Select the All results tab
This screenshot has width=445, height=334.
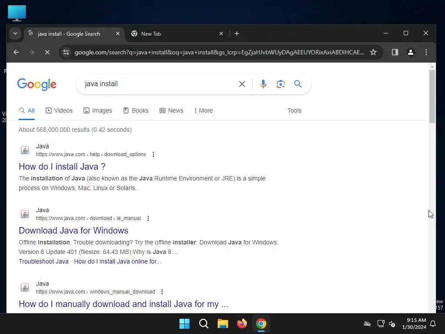(x=27, y=110)
